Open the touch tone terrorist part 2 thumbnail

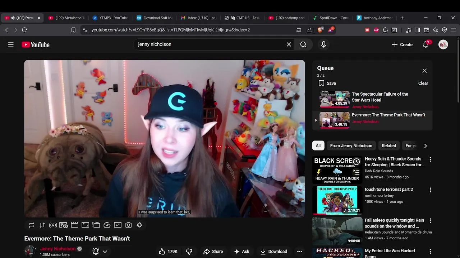pos(337,200)
